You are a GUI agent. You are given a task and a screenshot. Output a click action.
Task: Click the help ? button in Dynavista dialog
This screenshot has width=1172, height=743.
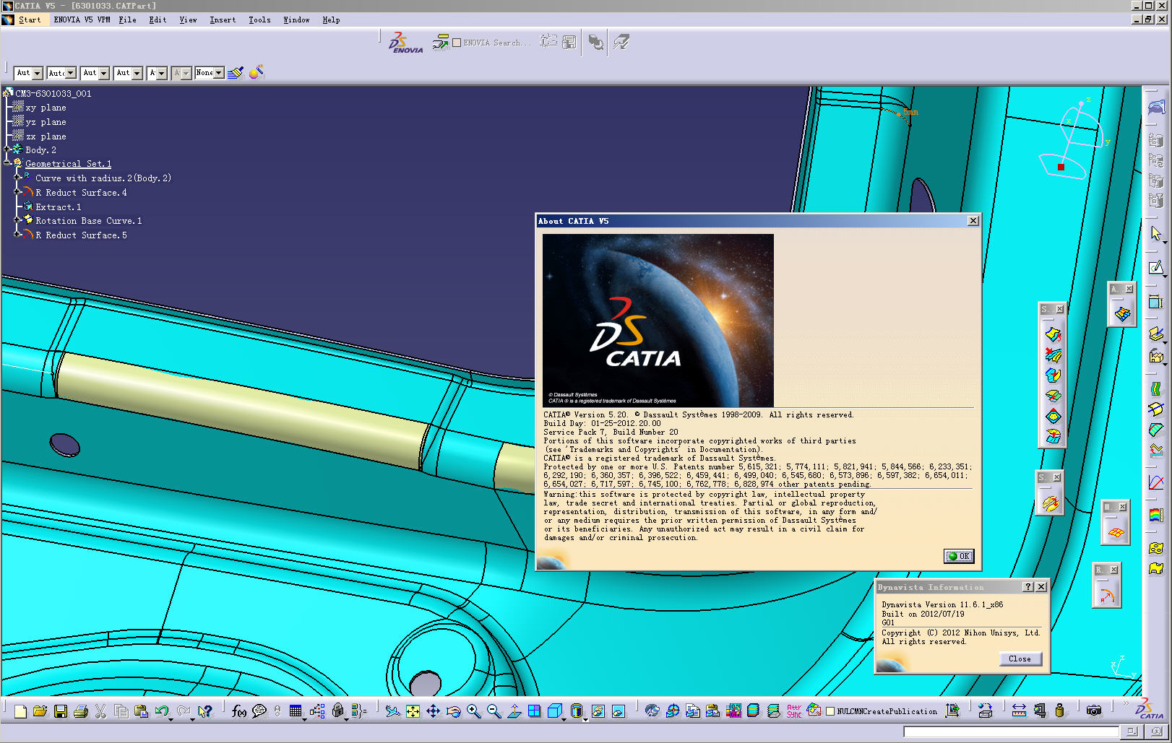pos(1028,587)
